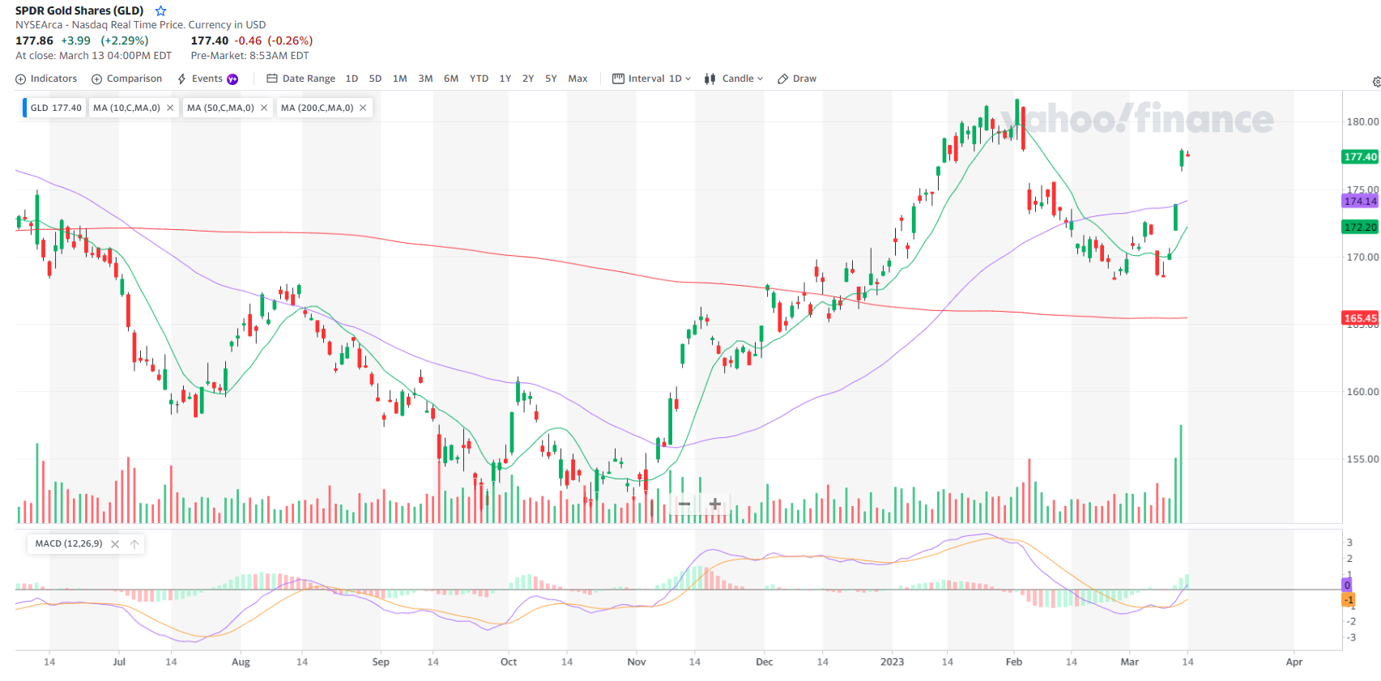Expand the Interval 1D dropdown
Viewport: 1381px width, 681px height.
(652, 79)
